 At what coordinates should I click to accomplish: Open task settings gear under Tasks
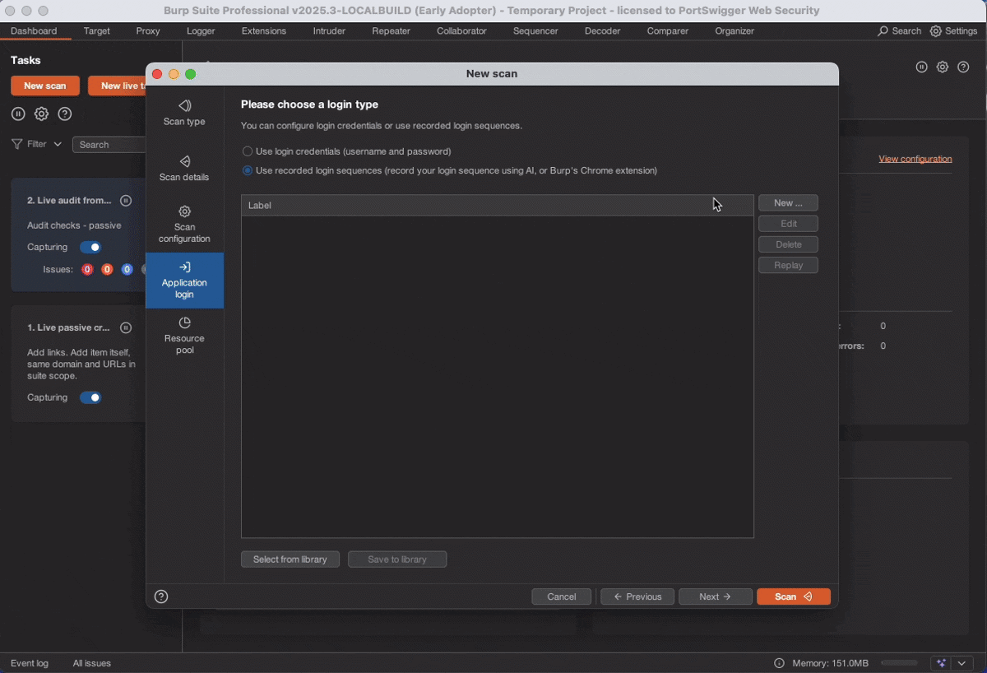(41, 114)
